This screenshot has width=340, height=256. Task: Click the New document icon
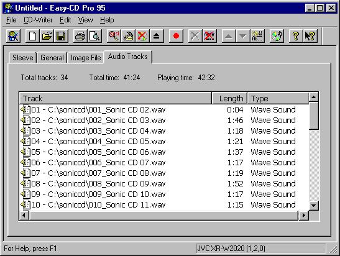pos(32,36)
